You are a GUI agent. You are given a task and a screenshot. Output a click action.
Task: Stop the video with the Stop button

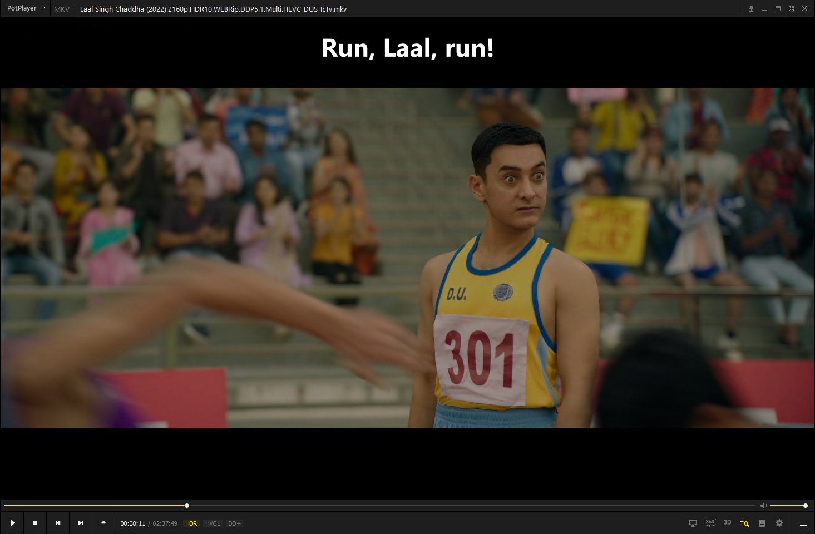[x=35, y=523]
